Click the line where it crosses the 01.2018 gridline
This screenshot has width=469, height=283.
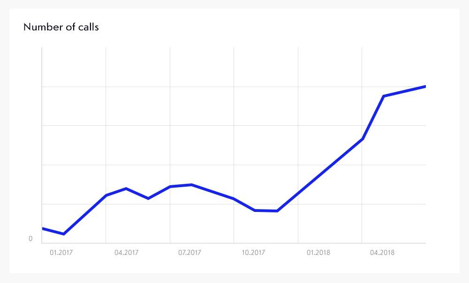[x=298, y=194]
